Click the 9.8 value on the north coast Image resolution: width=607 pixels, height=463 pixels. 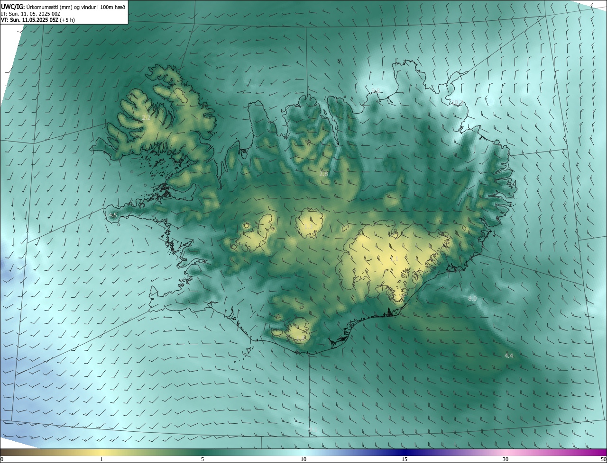tap(376, 90)
